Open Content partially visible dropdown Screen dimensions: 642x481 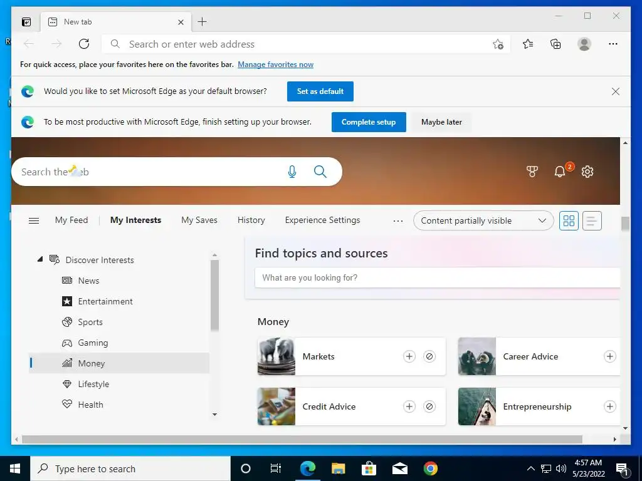[483, 221]
